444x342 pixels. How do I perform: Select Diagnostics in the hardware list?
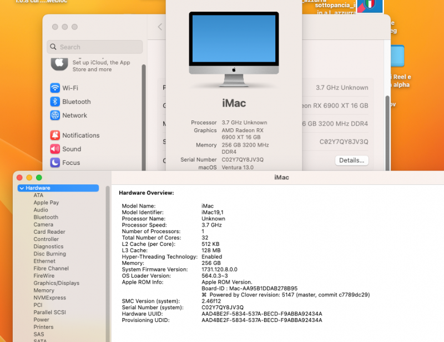coord(48,247)
